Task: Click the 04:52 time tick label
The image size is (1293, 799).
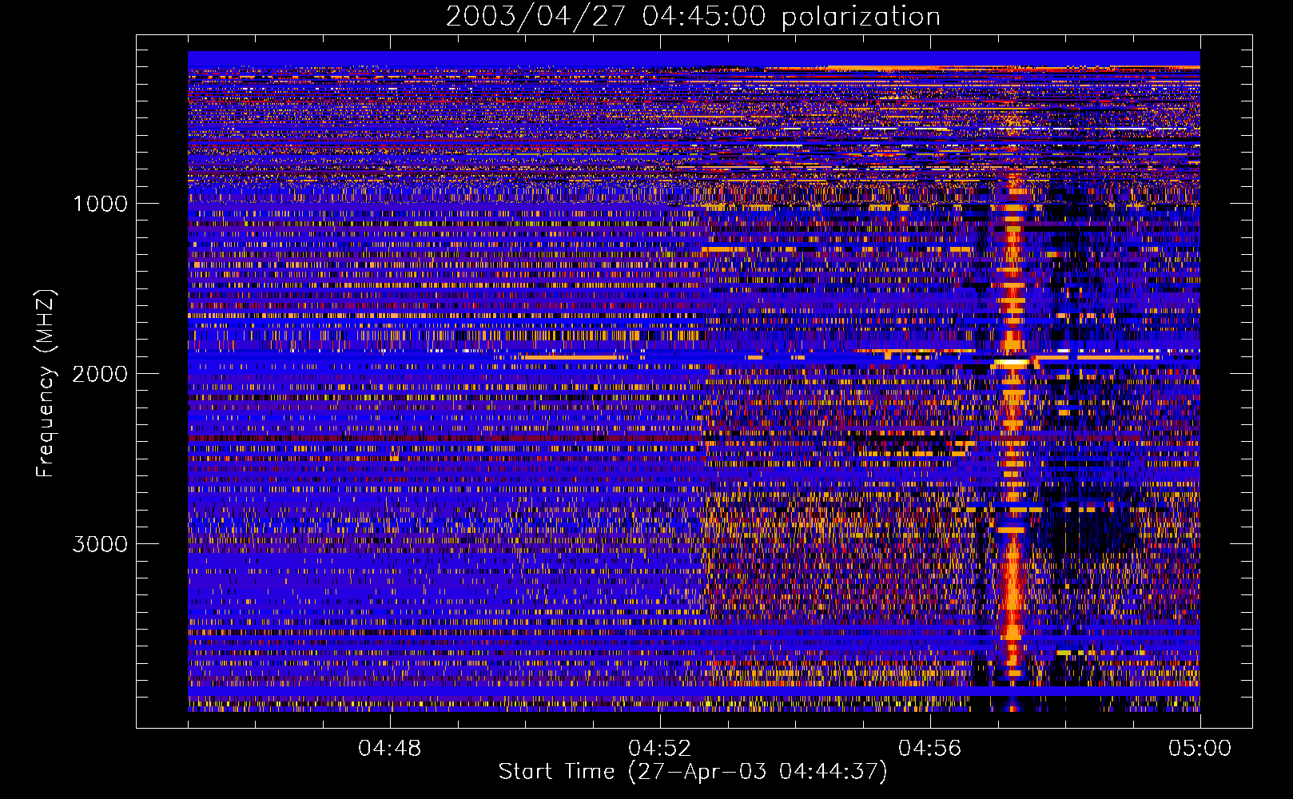Action: tap(660, 749)
